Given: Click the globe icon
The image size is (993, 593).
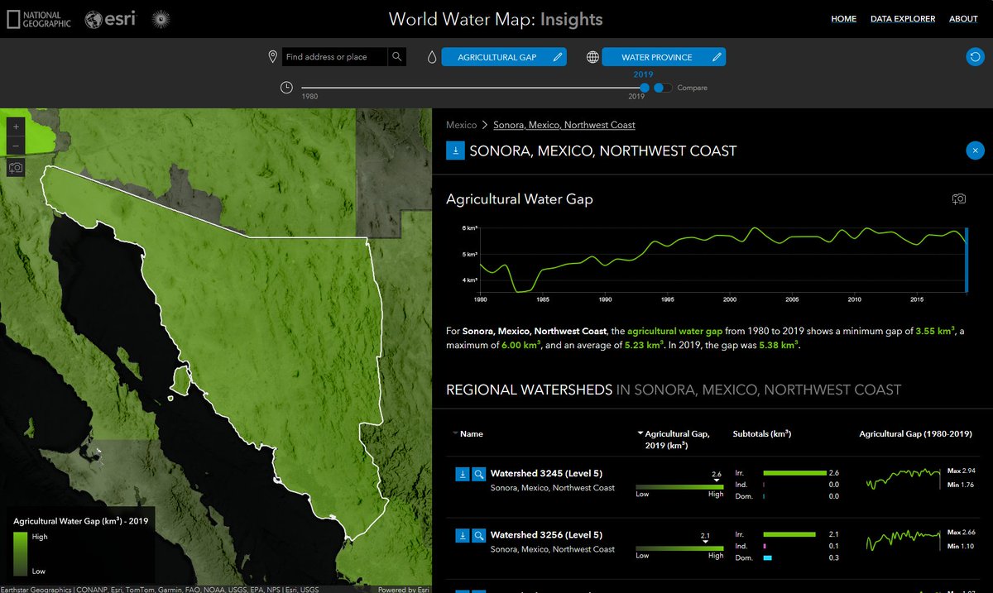Looking at the screenshot, I should tap(592, 57).
